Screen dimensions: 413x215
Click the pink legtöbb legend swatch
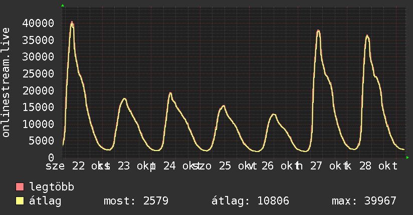point(20,186)
